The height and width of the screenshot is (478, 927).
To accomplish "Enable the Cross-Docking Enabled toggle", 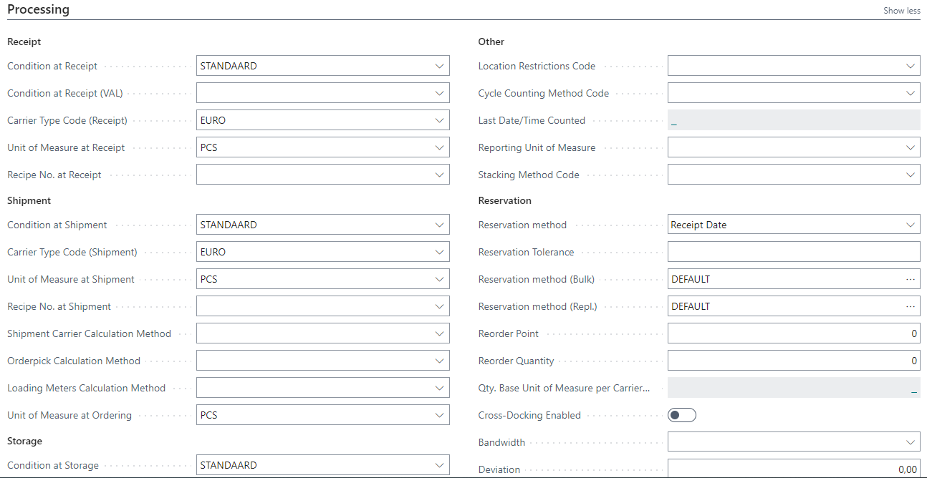I will click(681, 414).
